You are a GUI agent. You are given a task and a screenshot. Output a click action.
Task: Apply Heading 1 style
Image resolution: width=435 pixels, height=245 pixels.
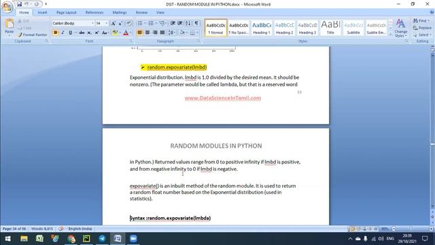pos(261,28)
